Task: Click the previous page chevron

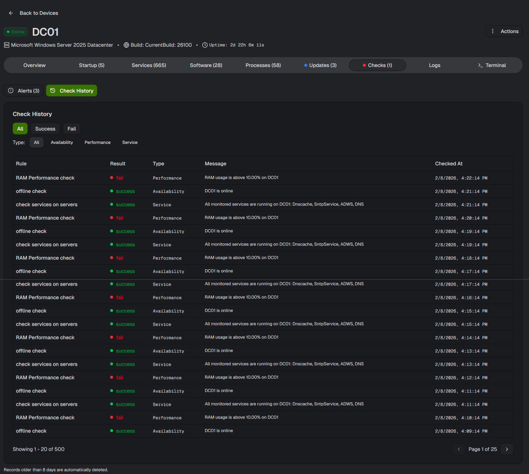Action: coord(459,449)
